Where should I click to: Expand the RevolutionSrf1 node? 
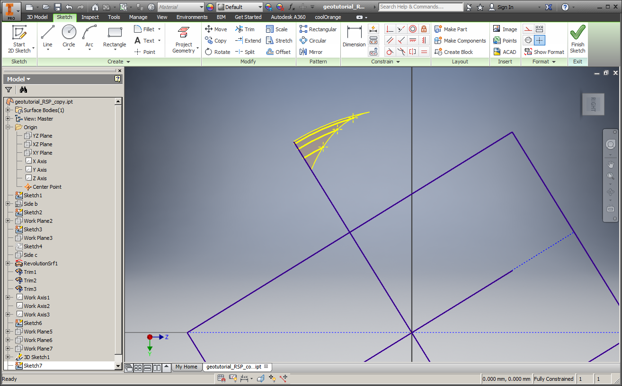[x=8, y=263]
